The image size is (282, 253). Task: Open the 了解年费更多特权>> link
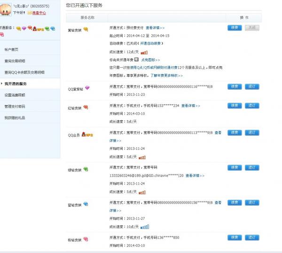[x=167, y=76]
